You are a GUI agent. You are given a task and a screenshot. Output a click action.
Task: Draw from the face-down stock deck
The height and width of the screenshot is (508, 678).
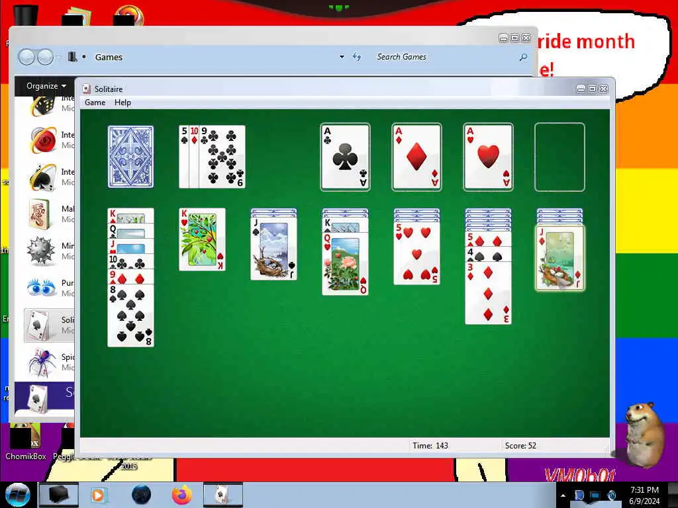pos(130,157)
